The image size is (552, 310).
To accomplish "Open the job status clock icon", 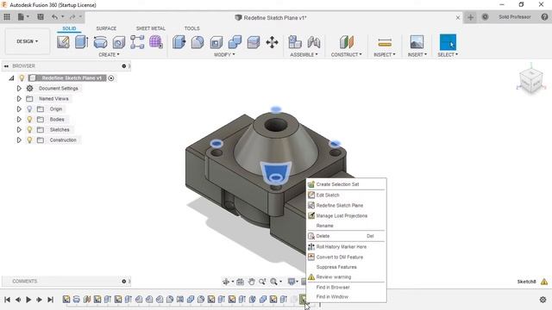I will click(485, 17).
